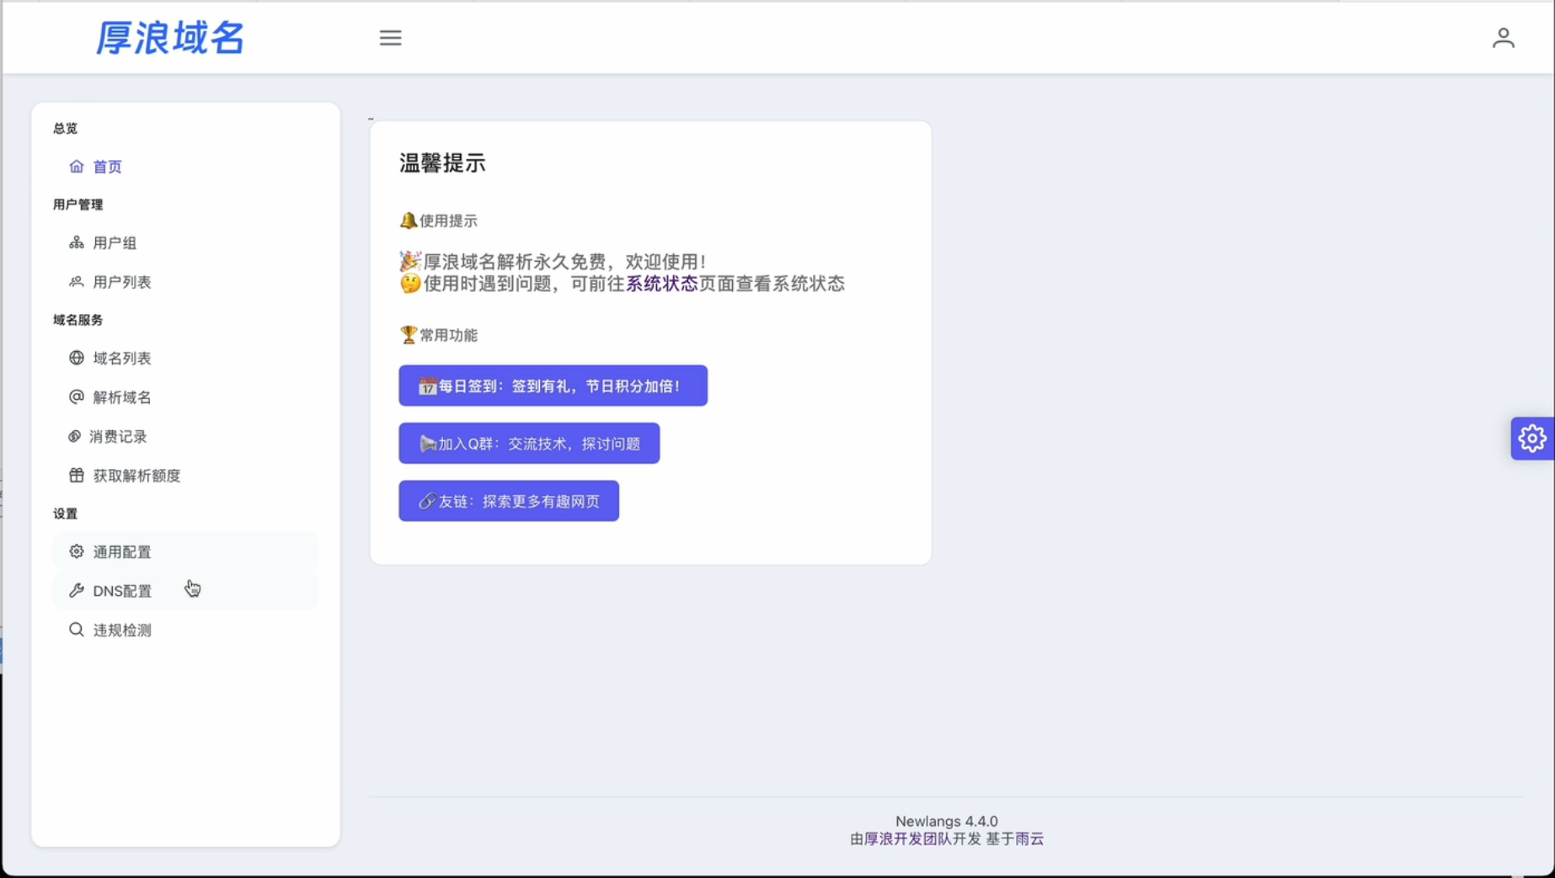Click the gear icon beside 通用配置
The image size is (1555, 878).
click(77, 551)
